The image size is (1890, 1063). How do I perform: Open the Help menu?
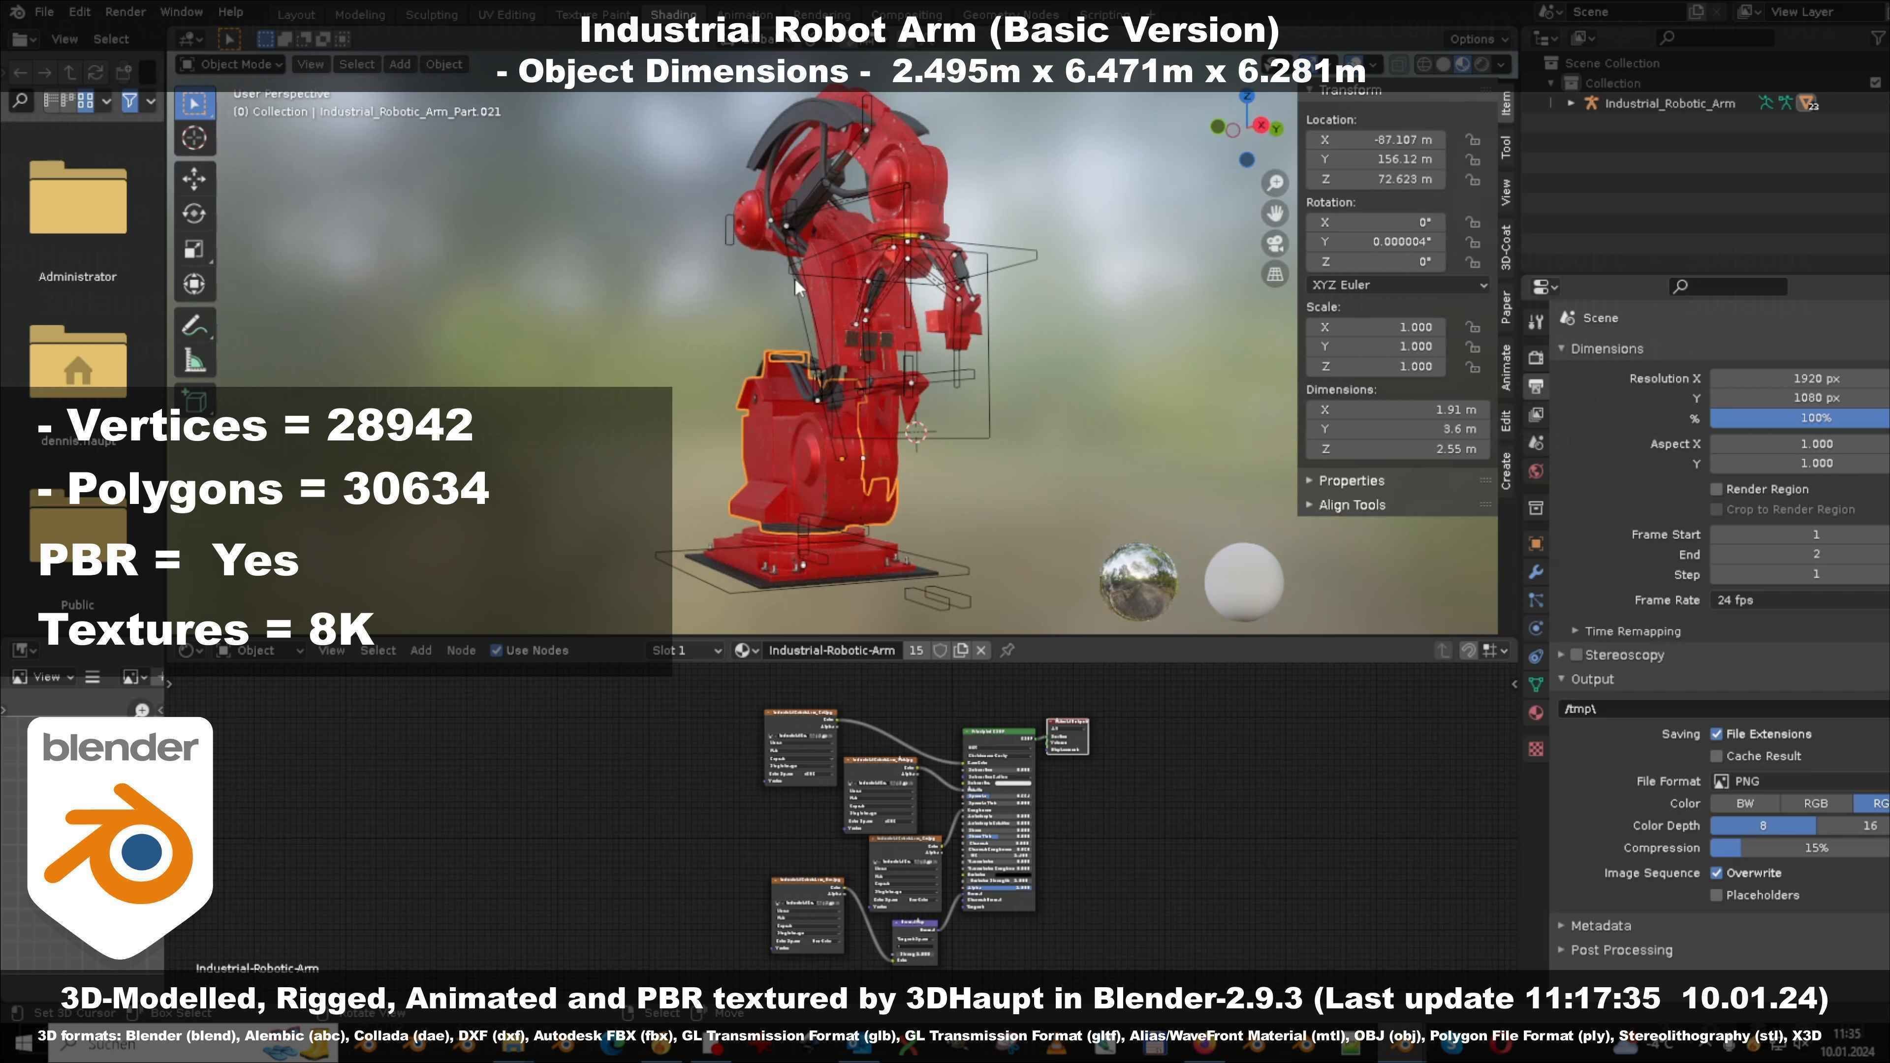coord(230,12)
